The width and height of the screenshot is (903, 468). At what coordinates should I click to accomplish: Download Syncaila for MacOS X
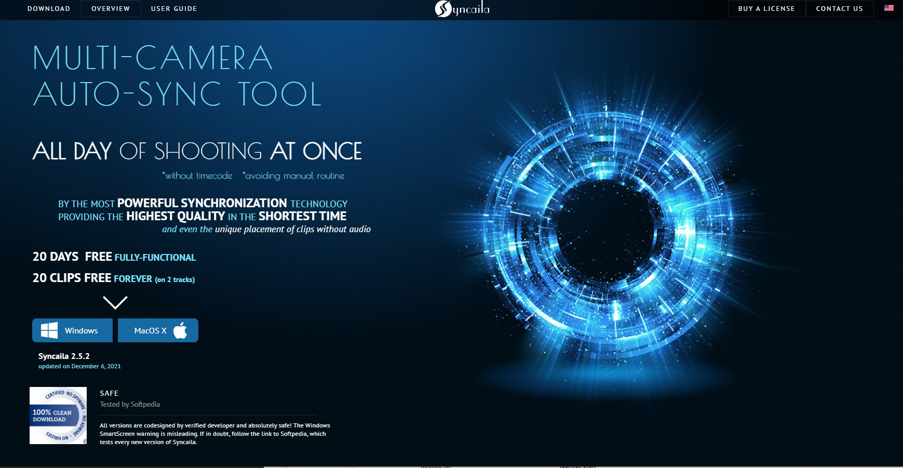coord(158,330)
